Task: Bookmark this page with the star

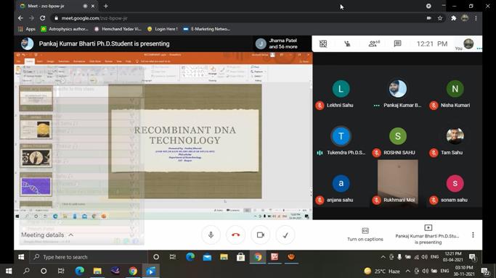Action: pyautogui.click(x=440, y=18)
